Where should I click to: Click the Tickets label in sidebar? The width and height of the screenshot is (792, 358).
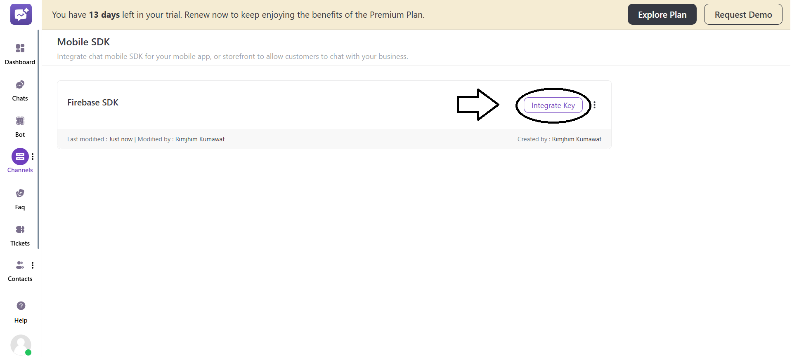[x=20, y=243]
